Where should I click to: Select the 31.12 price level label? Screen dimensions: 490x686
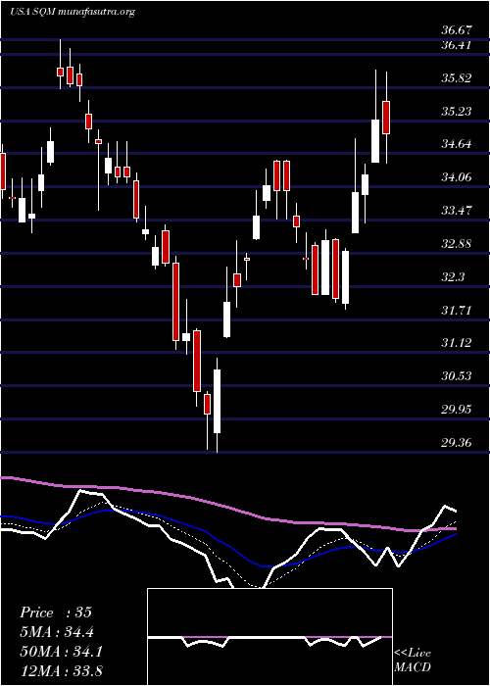point(457,343)
